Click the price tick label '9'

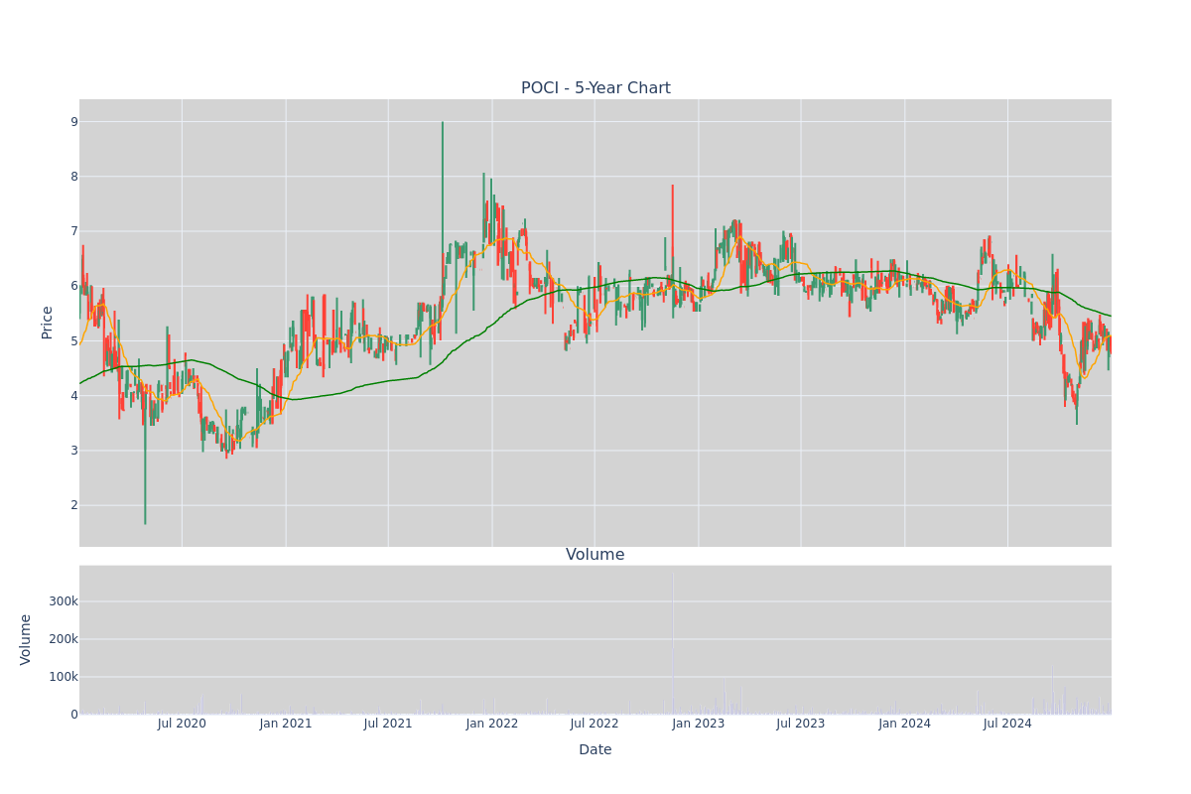[x=73, y=122]
